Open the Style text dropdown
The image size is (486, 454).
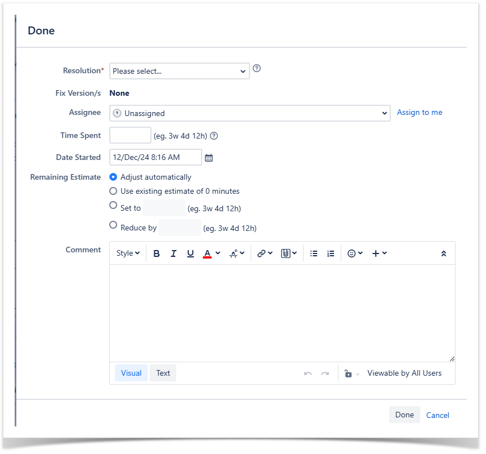point(128,253)
